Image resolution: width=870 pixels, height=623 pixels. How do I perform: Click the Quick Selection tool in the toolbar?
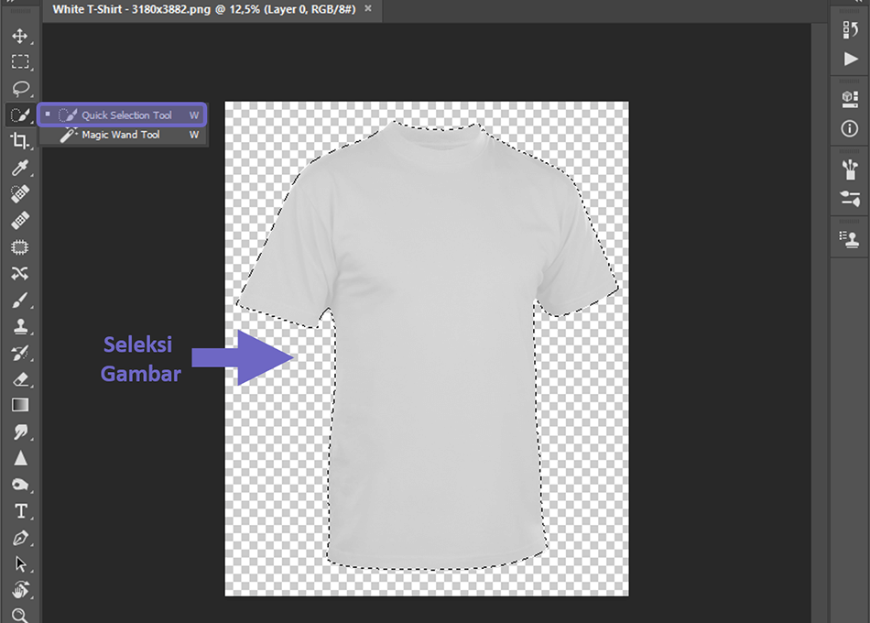pyautogui.click(x=20, y=115)
